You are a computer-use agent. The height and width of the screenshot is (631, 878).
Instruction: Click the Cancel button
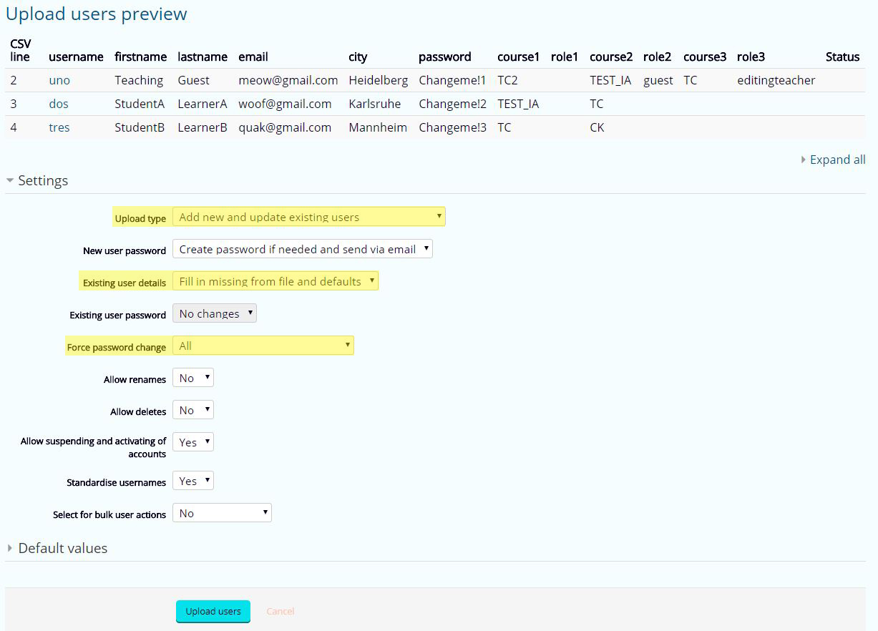[x=280, y=612]
